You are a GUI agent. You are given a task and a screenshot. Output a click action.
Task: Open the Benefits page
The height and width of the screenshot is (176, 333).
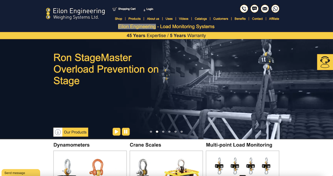240,19
